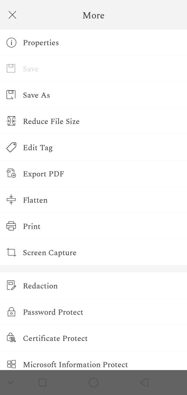187x395 pixels.
Task: Tap the grayed-out Save option
Action: click(94, 69)
